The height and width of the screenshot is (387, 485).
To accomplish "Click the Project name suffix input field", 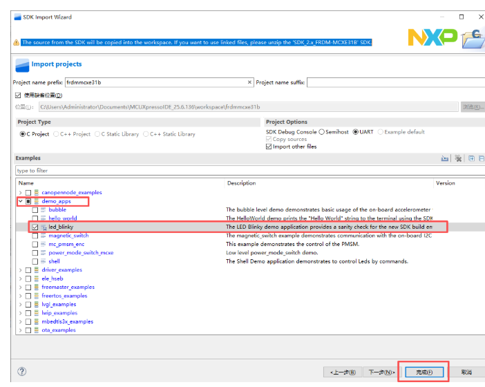I will pyautogui.click(x=396, y=82).
